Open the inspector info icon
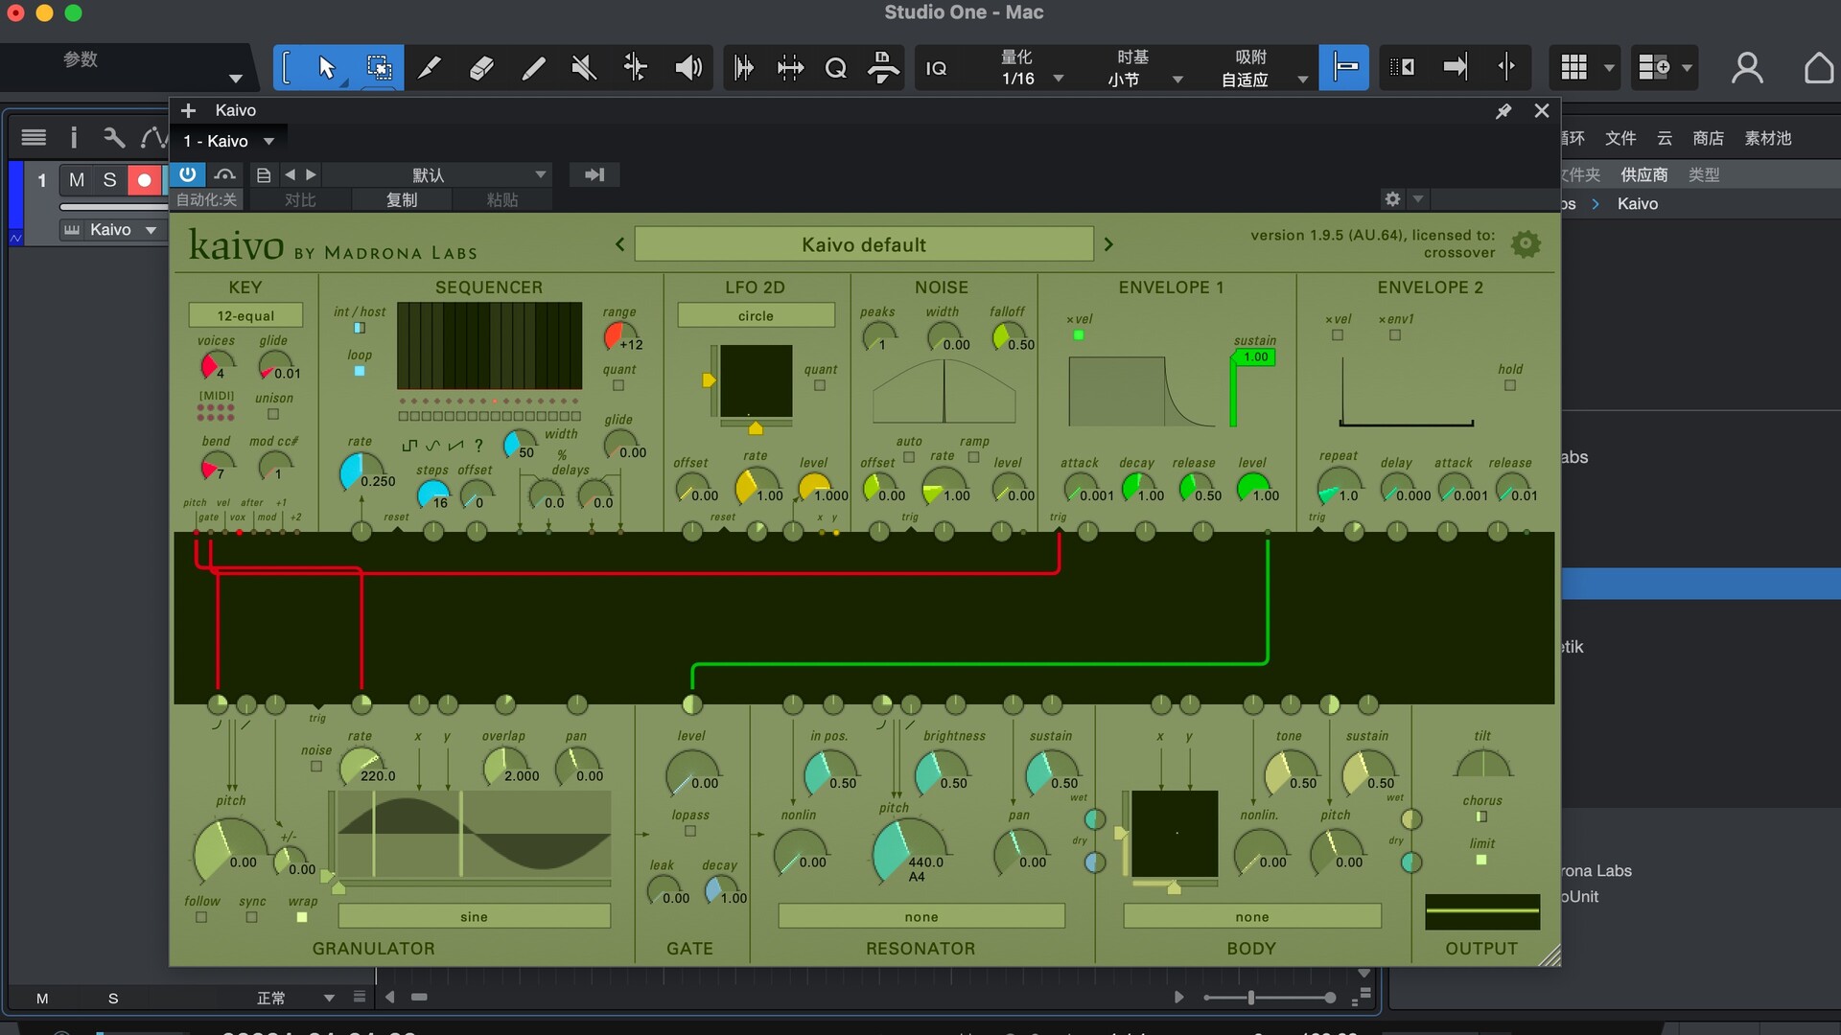Image resolution: width=1841 pixels, height=1035 pixels. point(74,138)
